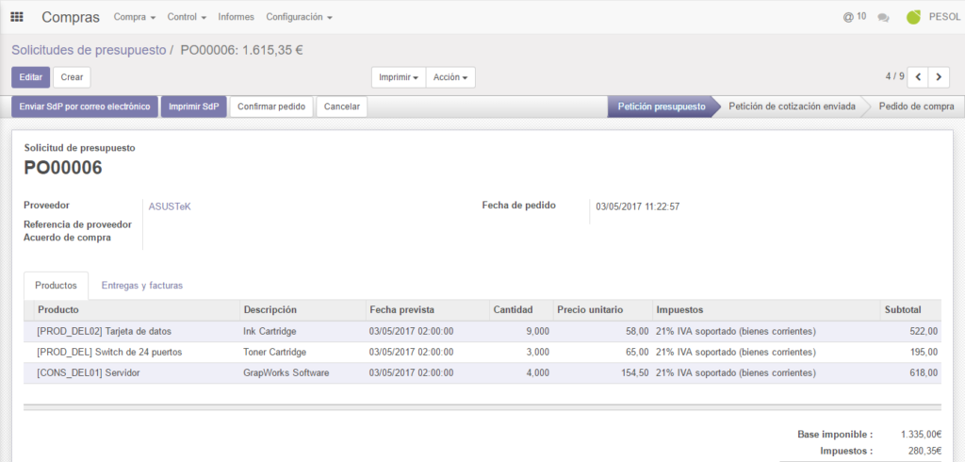The width and height of the screenshot is (965, 462).
Task: Open the ASUSTeK supplier link
Action: click(x=170, y=207)
